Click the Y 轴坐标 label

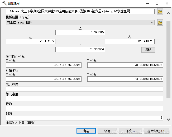pyautogui.click(x=12, y=70)
